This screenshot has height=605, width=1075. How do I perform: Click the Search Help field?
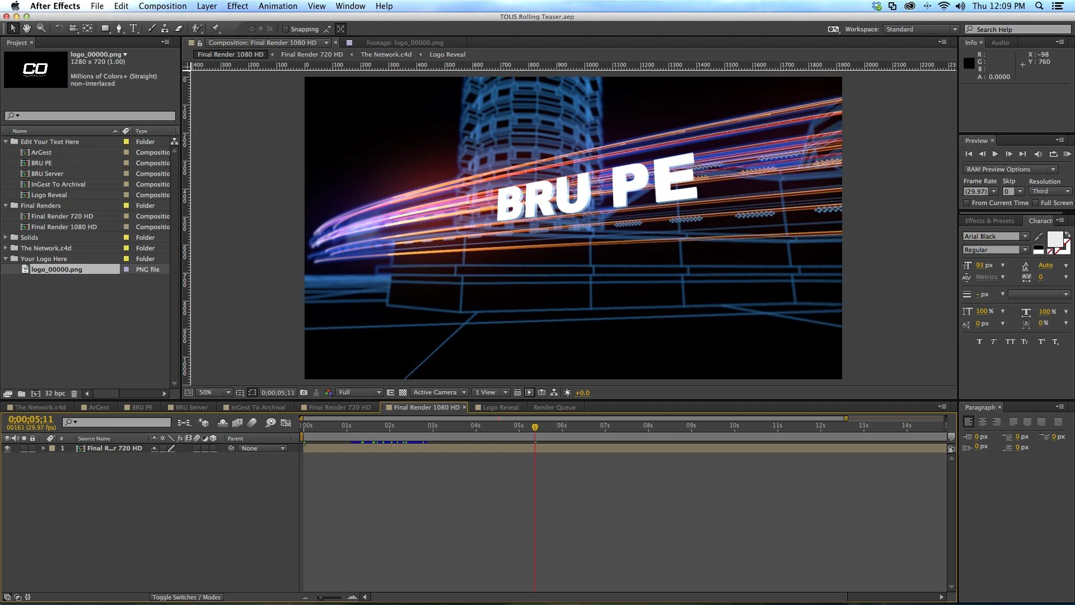click(x=1017, y=29)
